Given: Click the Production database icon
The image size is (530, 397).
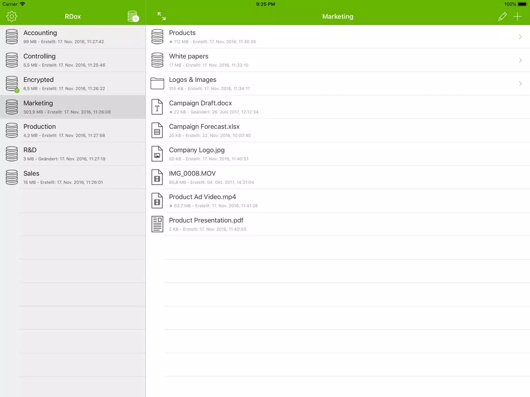Looking at the screenshot, I should [12, 130].
